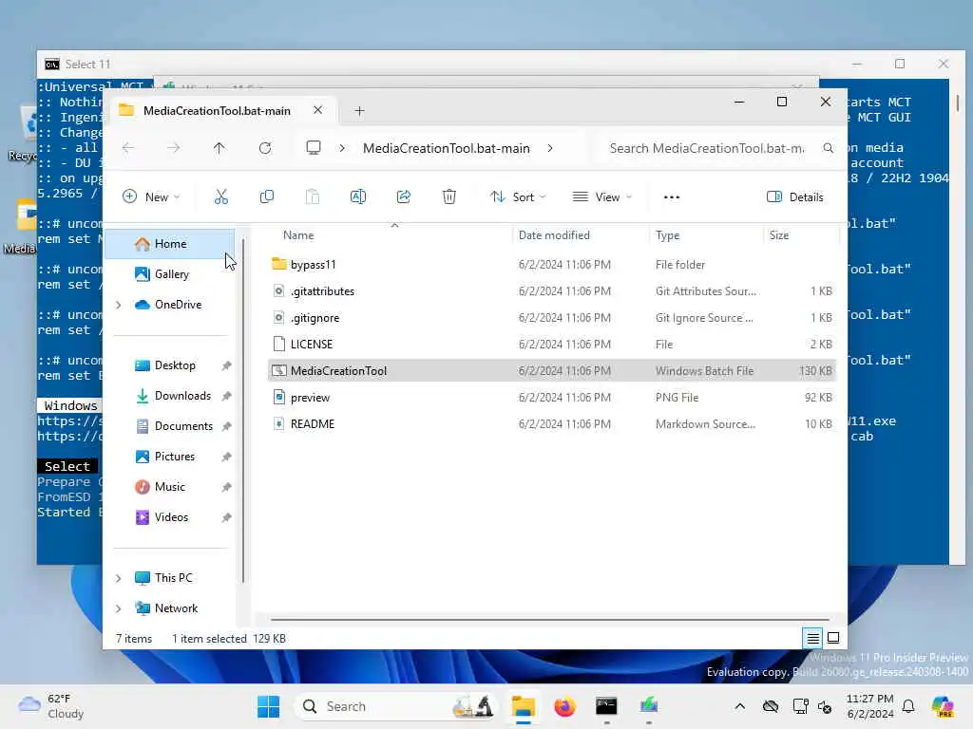Click the Copy icon in toolbar
973x729 pixels.
pos(267,197)
